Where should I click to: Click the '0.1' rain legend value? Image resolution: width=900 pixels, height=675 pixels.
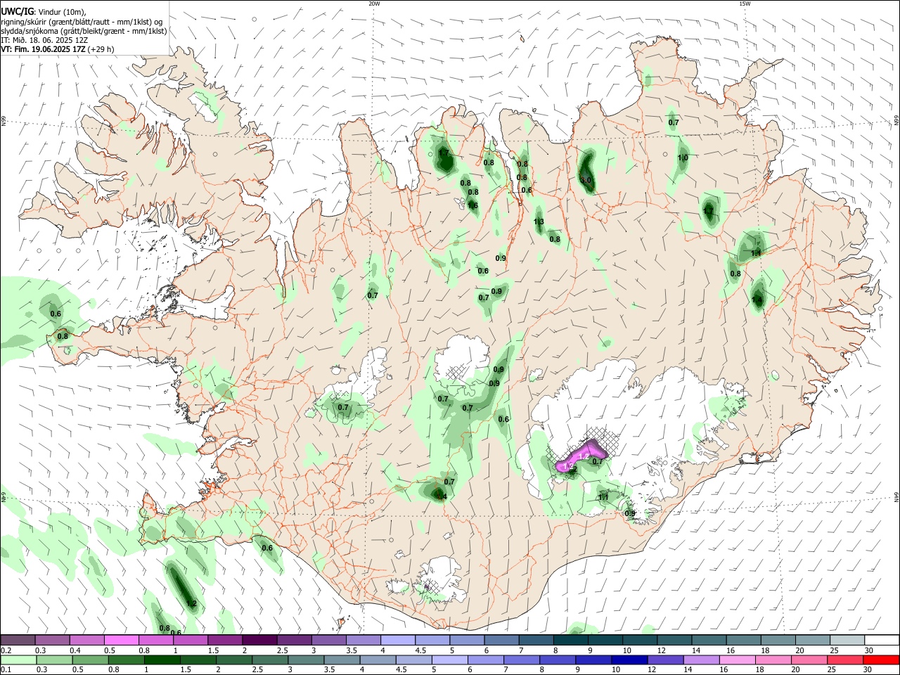click(x=6, y=670)
